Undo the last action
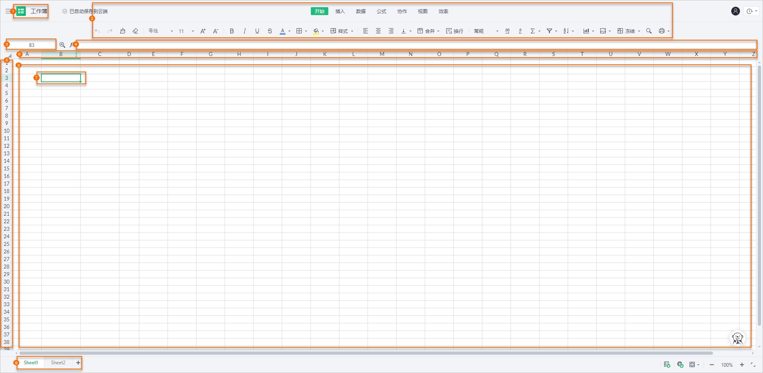Viewport: 763px width, 373px height. click(x=97, y=31)
